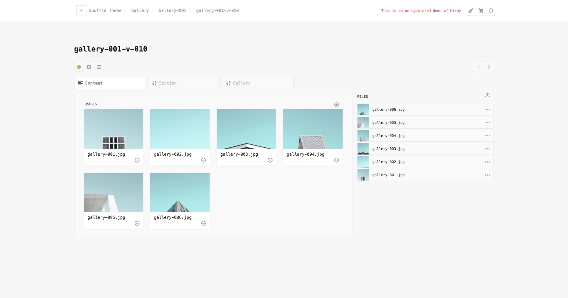Go to Shuffle Theme breadcrumb
The width and height of the screenshot is (568, 298).
coord(105,10)
